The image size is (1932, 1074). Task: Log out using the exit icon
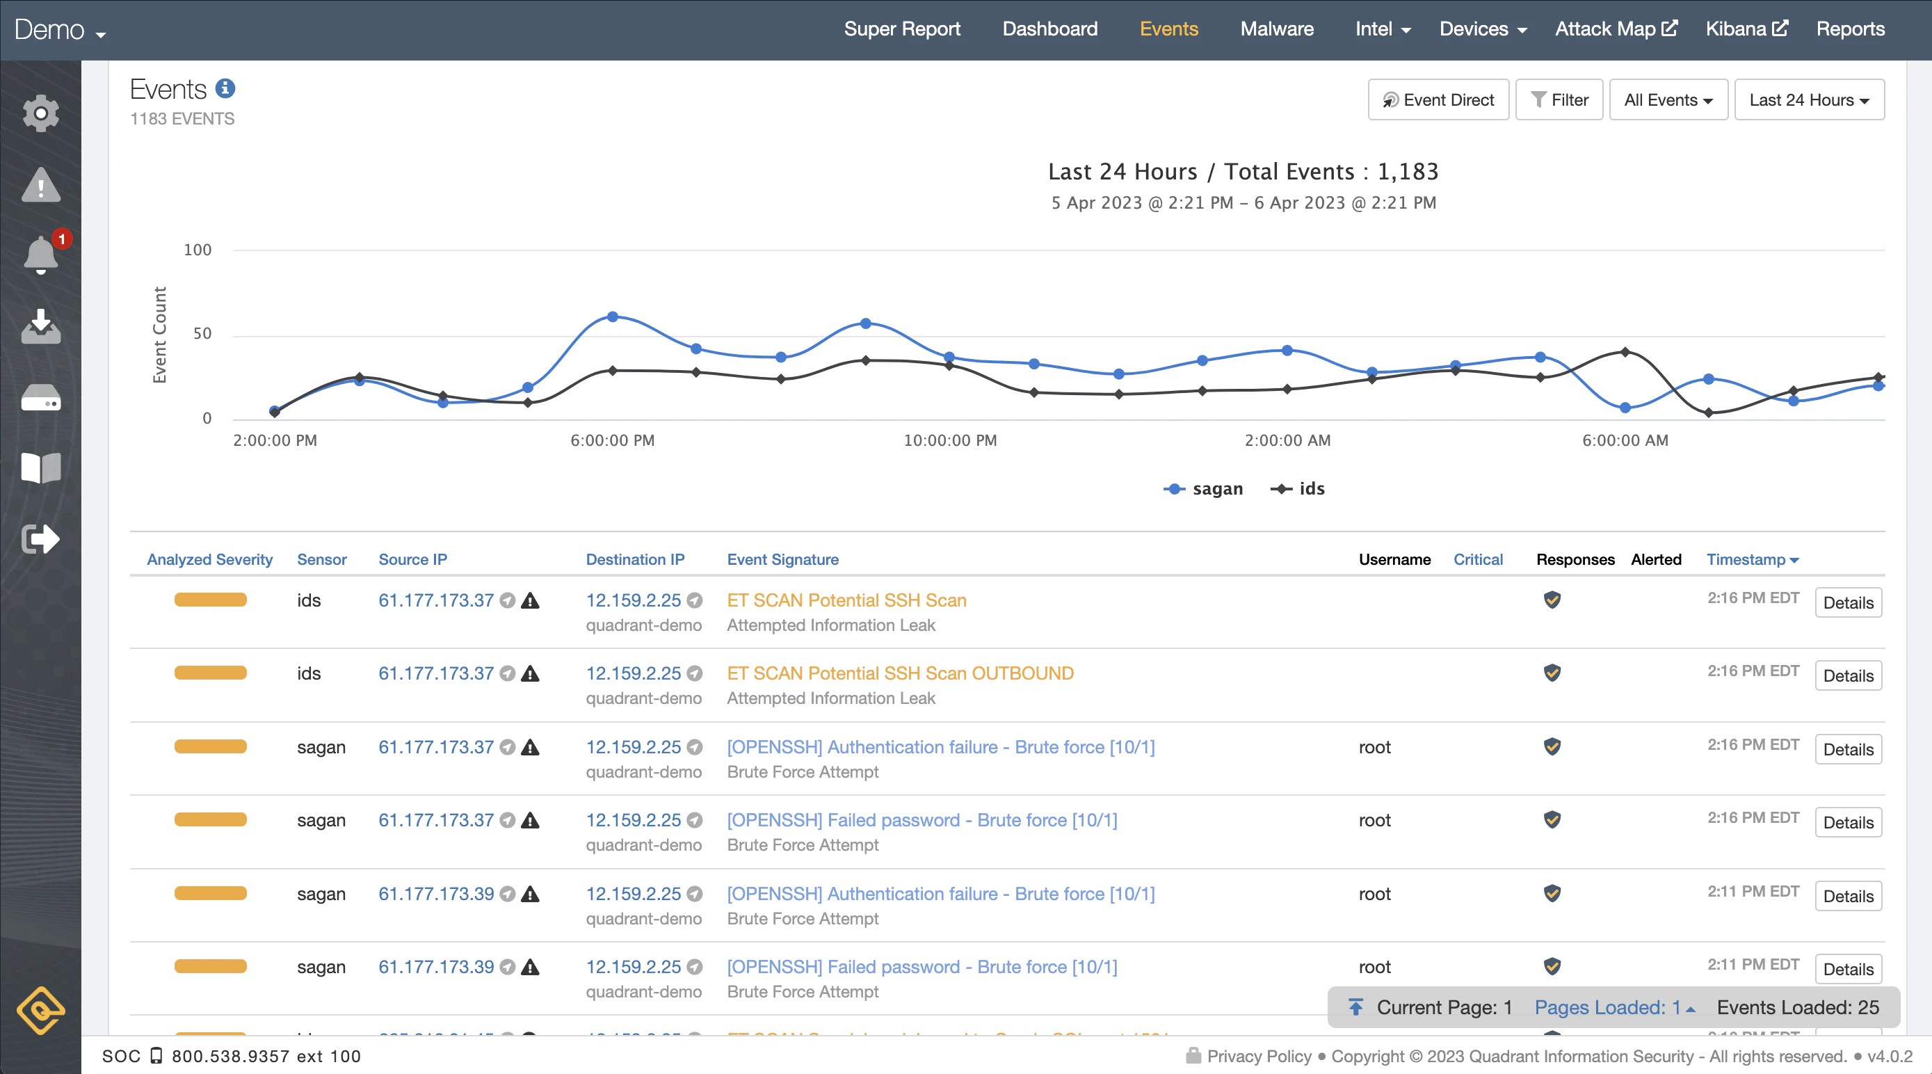point(41,538)
